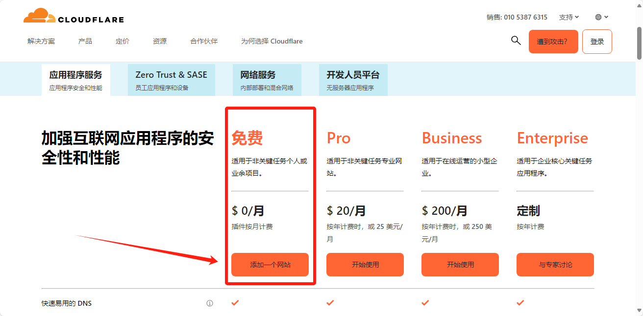Switch to the Zero Trust & SASE tab
The image size is (643, 316).
pos(171,80)
